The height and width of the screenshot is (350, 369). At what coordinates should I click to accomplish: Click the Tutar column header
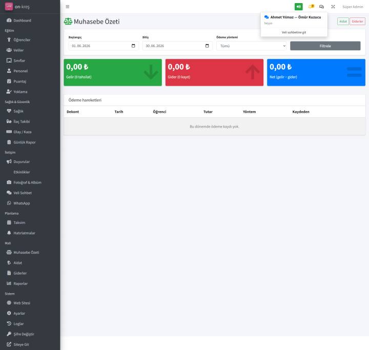click(208, 112)
